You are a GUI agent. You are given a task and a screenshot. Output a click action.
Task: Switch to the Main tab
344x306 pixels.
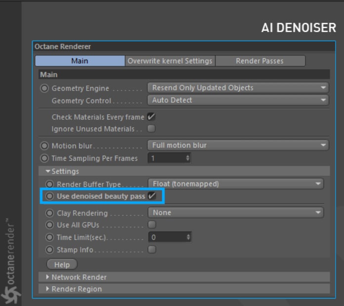(x=80, y=61)
